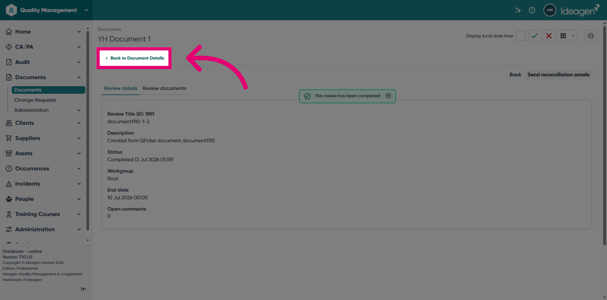Screen dimensions: 607x300
Task: Open the help question mark icon
Action: coord(532,10)
